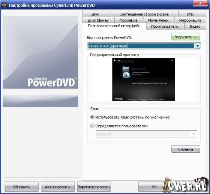Screen dimensions: 210x194
Task: Open the русский language dropdown
Action: pyautogui.click(x=146, y=134)
